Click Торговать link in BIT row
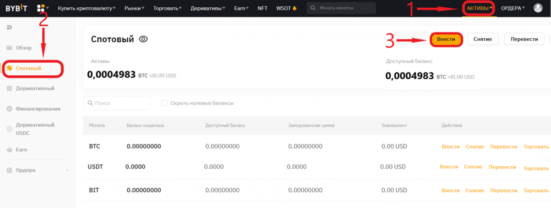The width and height of the screenshot is (551, 208). pos(536,190)
